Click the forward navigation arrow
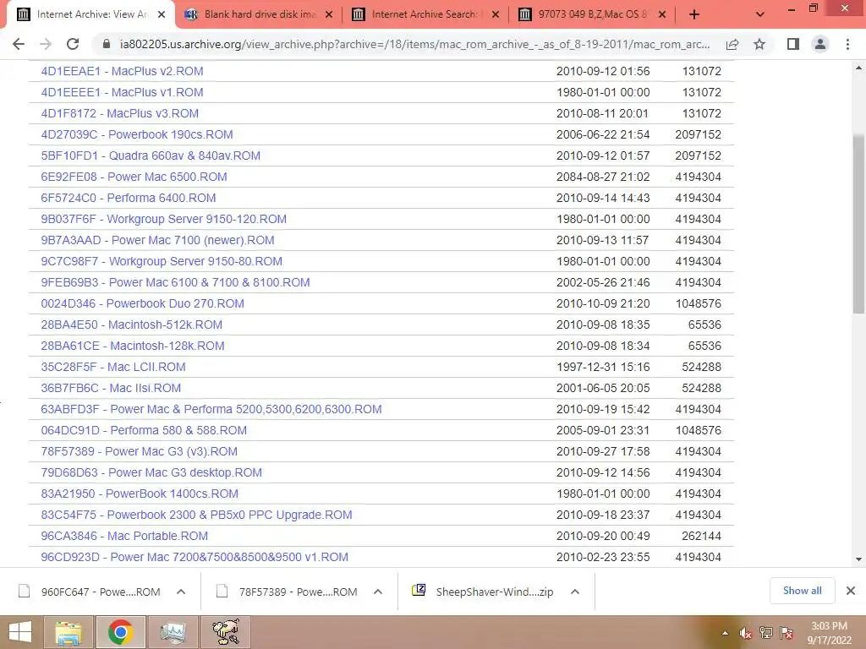This screenshot has width=866, height=649. (x=46, y=44)
